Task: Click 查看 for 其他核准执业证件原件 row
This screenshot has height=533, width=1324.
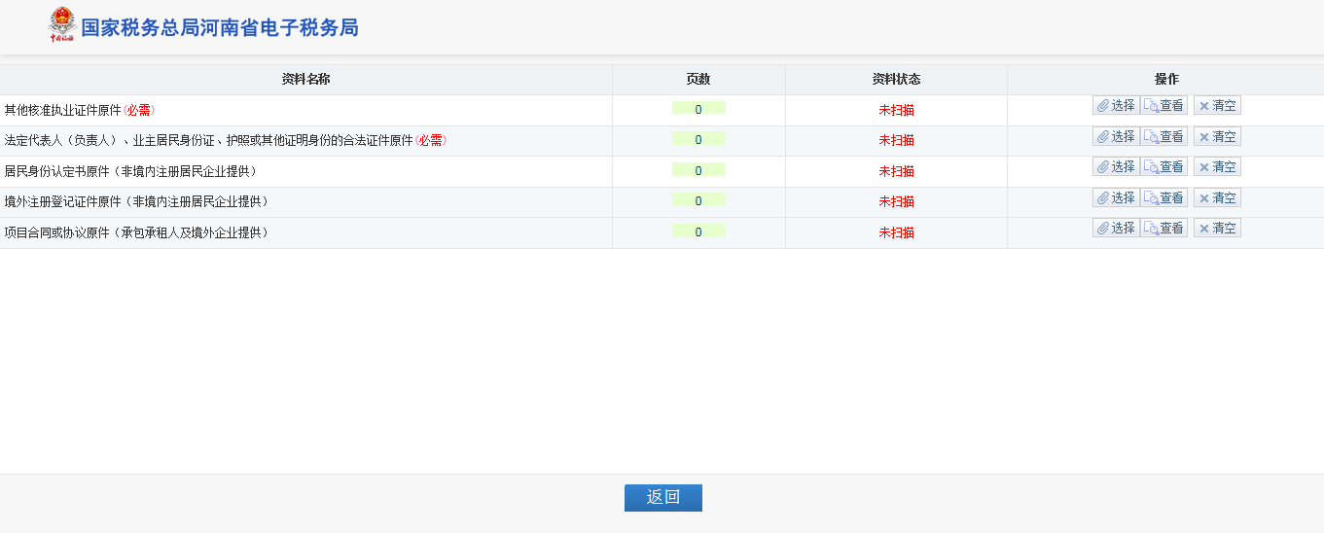Action: 1163,106
